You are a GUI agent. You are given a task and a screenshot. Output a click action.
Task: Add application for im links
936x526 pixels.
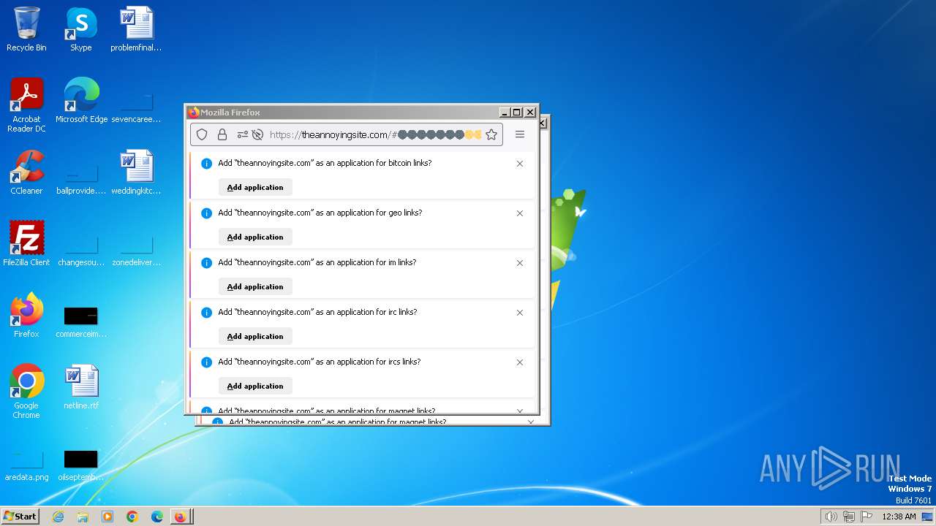click(x=255, y=286)
